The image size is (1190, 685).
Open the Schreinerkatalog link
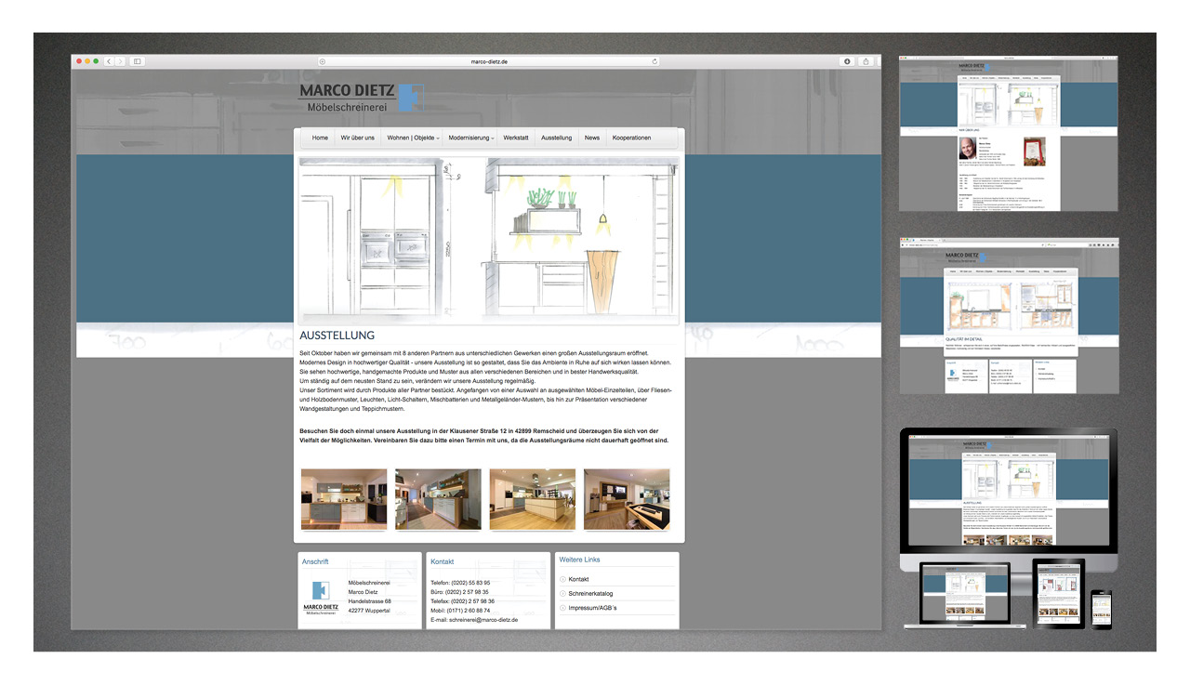[590, 594]
